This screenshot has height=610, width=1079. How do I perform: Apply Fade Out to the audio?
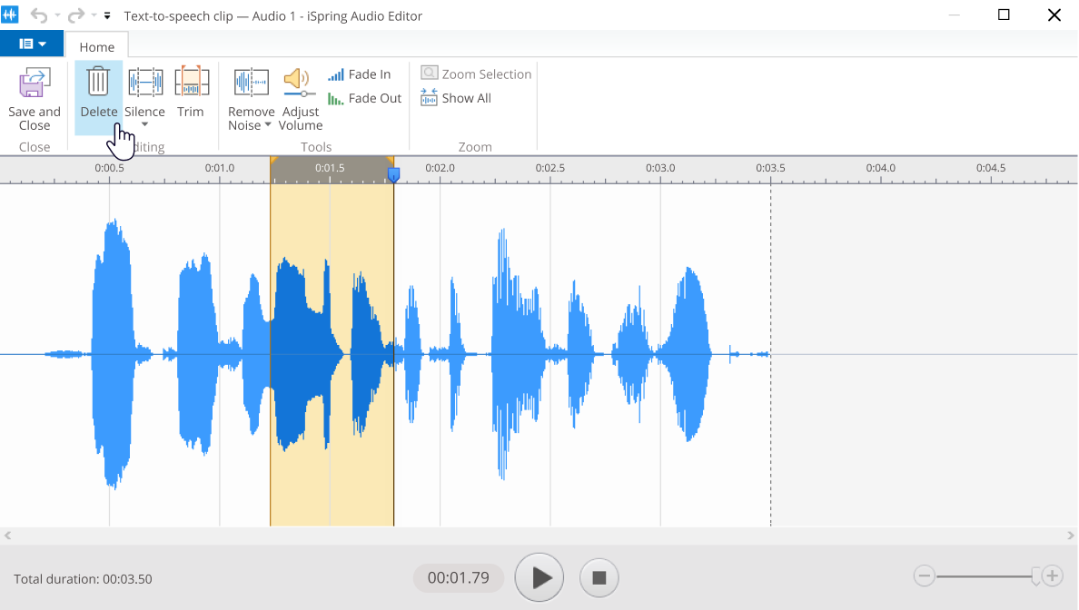[x=363, y=98]
